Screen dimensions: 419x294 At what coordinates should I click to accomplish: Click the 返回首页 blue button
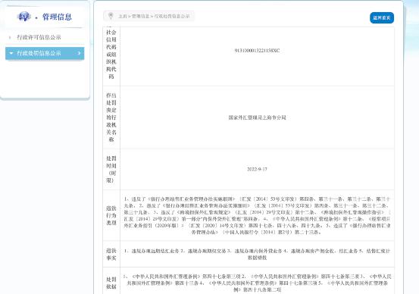[x=382, y=17]
